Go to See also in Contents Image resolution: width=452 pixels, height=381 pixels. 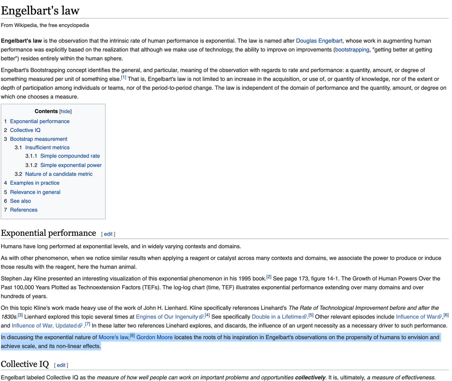(20, 201)
